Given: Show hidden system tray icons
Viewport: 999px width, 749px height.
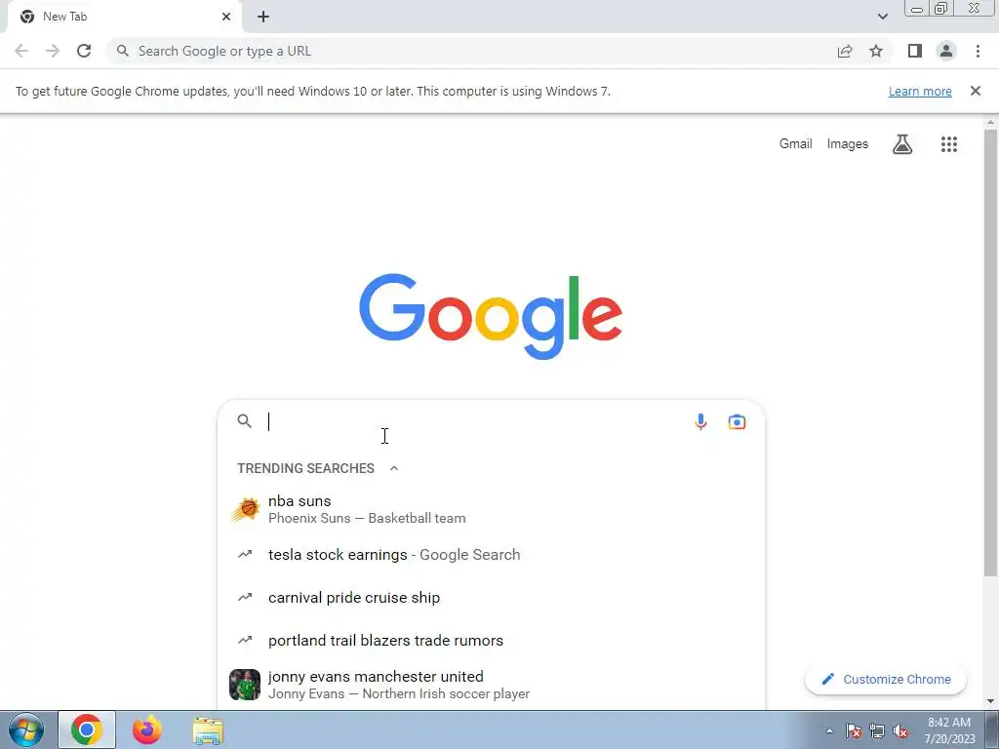Looking at the screenshot, I should coord(829,730).
